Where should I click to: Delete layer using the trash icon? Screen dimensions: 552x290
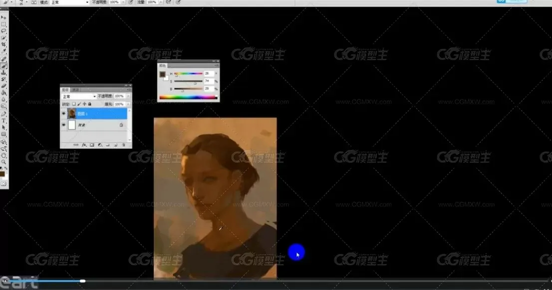pos(123,145)
